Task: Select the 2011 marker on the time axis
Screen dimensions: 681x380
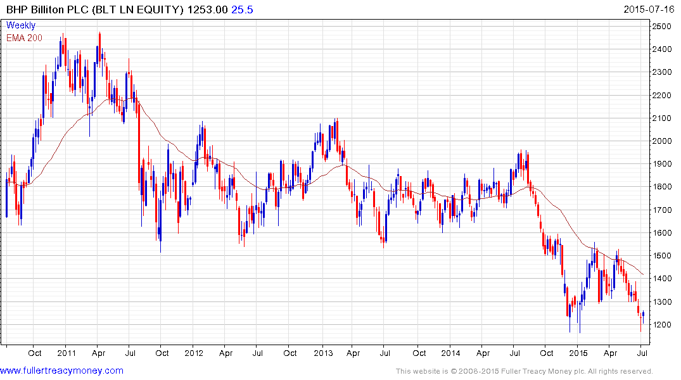Action: click(66, 353)
